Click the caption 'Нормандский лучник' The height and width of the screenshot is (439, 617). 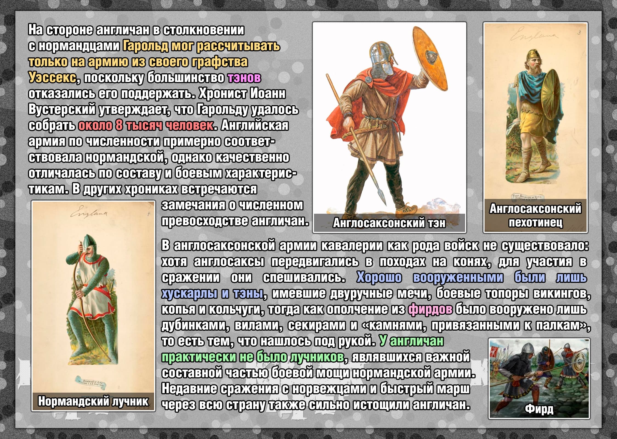click(x=93, y=401)
